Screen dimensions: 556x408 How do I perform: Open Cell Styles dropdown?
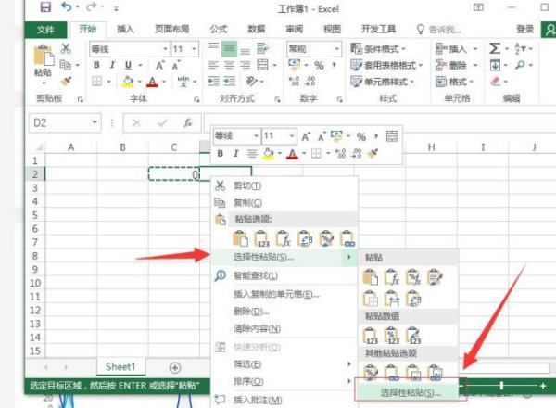[x=382, y=82]
